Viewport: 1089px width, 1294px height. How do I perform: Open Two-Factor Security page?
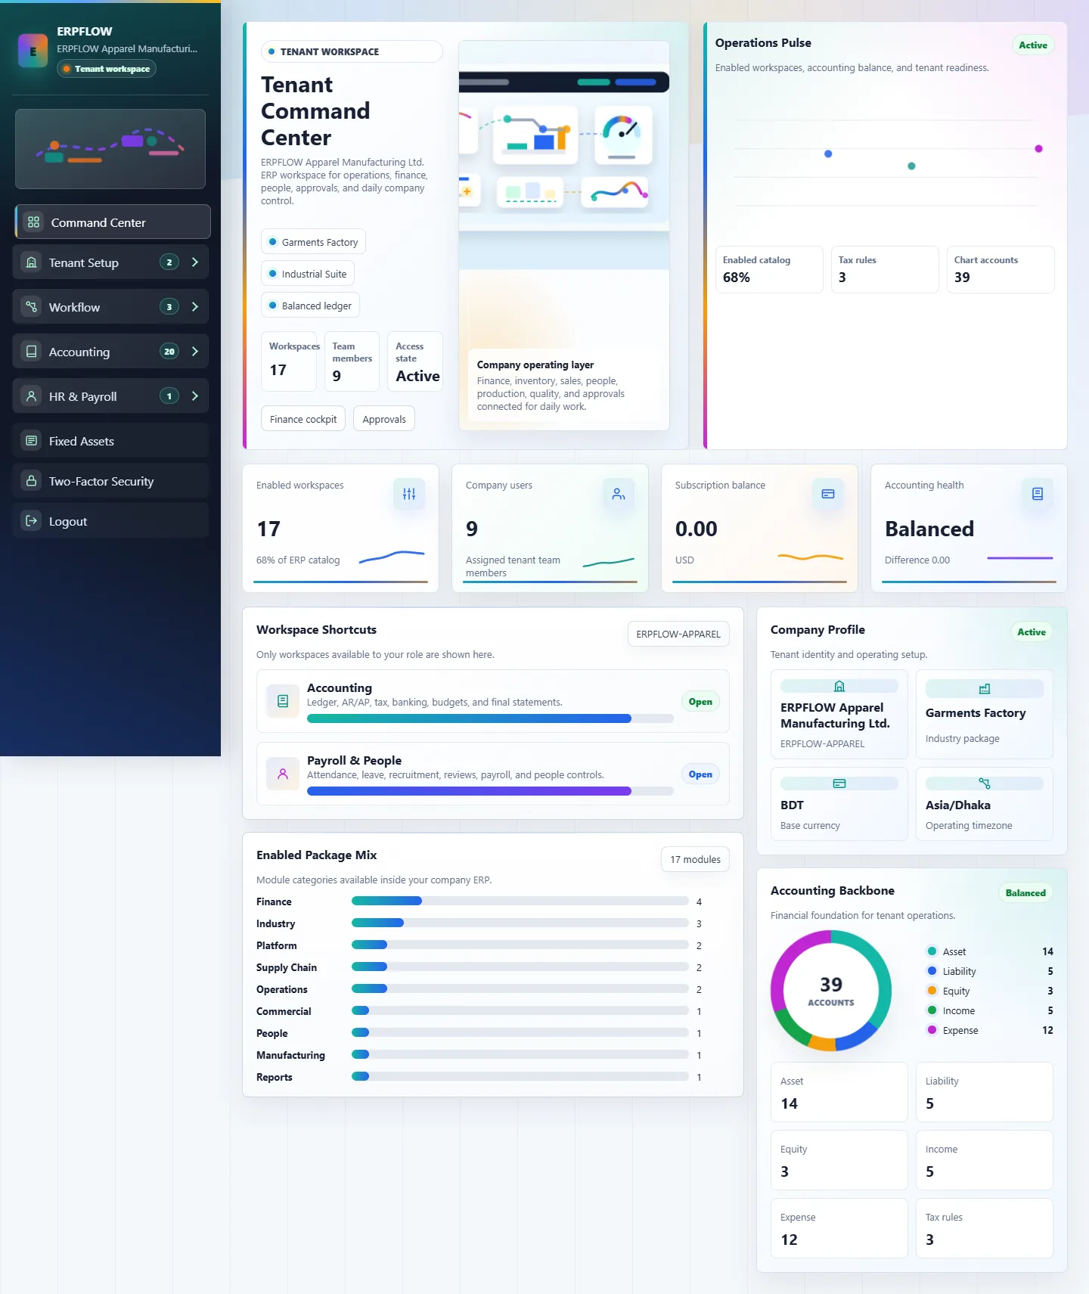(x=110, y=481)
